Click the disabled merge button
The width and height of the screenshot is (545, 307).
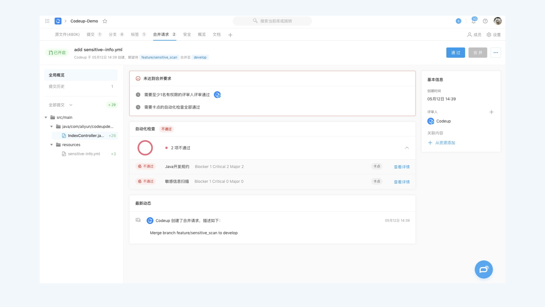point(478,53)
